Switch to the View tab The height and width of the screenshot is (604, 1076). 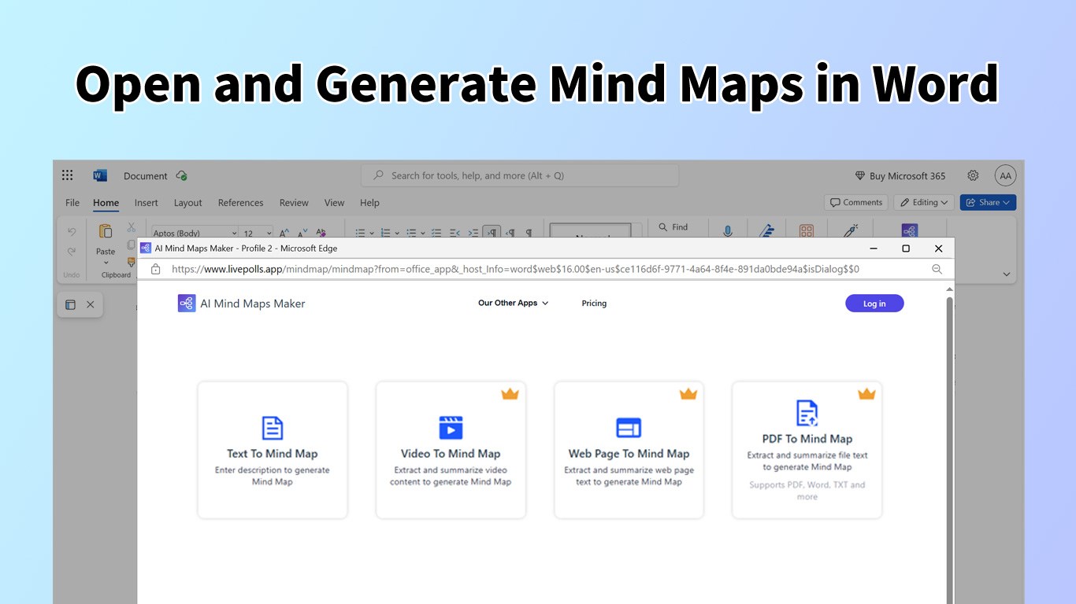[x=334, y=202]
